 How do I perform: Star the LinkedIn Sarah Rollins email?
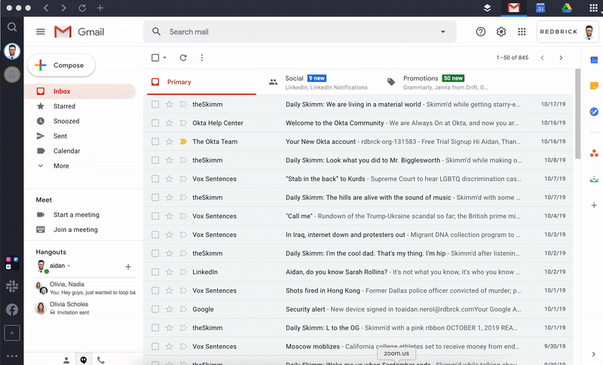click(169, 272)
